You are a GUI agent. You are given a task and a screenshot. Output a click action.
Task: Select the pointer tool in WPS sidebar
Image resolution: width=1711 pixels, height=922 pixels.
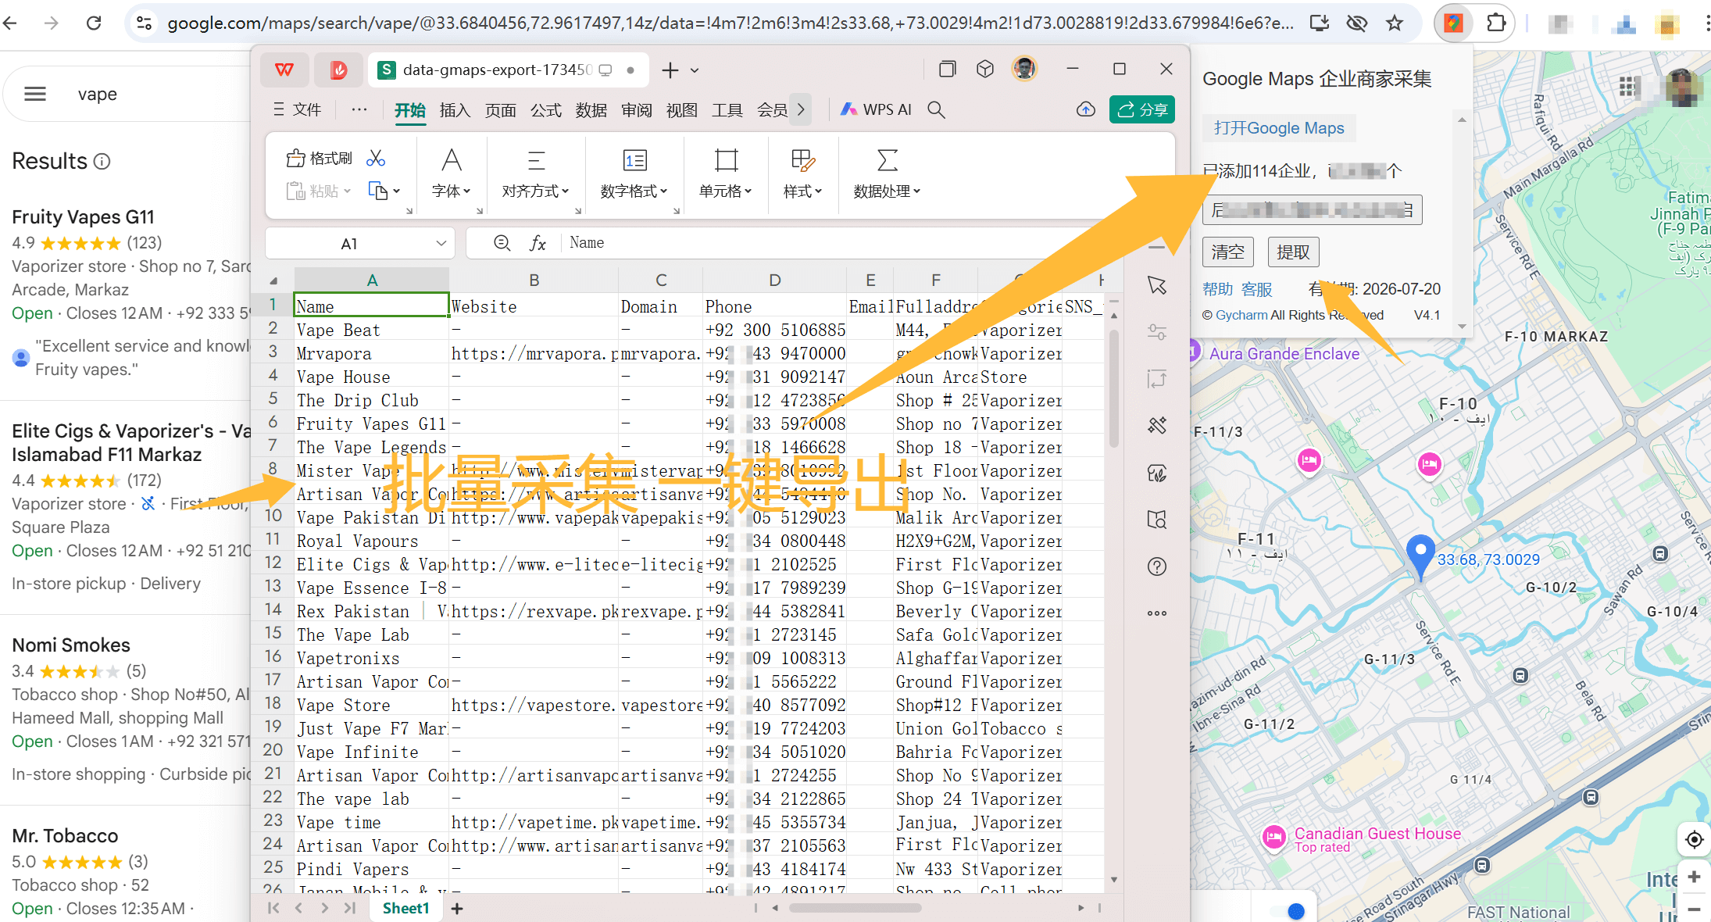pyautogui.click(x=1157, y=285)
